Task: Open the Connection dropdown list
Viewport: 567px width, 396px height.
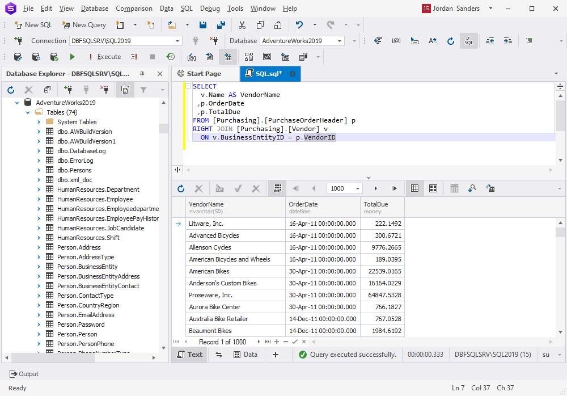Action: (177, 41)
